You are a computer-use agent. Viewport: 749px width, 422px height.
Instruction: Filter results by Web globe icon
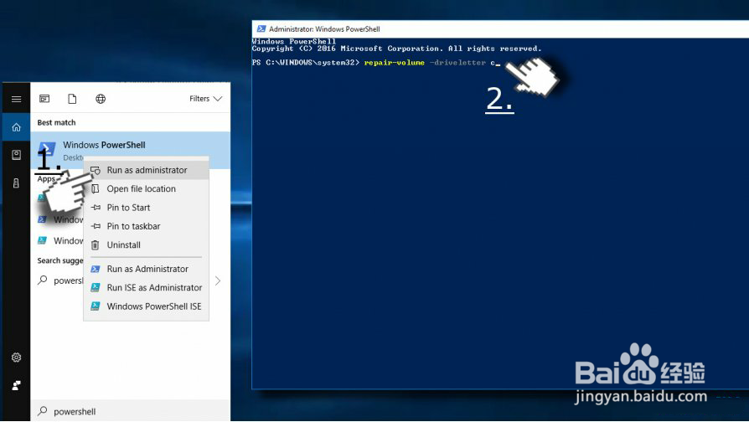tap(101, 99)
